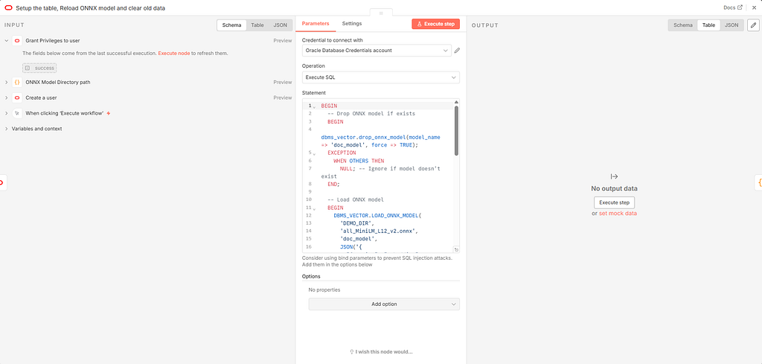The height and width of the screenshot is (364, 762).
Task: Click the 'all_MiniLM_L12_v2.onnx' string in the code
Action: click(379, 232)
